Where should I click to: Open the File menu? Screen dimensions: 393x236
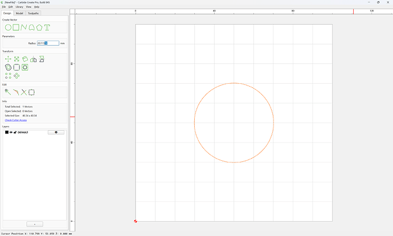click(4, 7)
